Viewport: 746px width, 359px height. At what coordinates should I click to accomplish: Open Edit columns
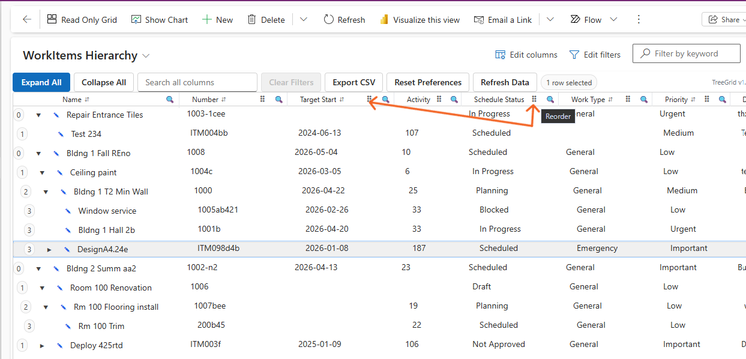coord(526,55)
